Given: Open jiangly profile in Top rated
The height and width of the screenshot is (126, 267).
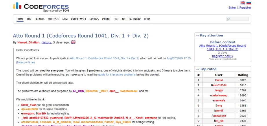Looking at the screenshot, I should tap(219, 90).
